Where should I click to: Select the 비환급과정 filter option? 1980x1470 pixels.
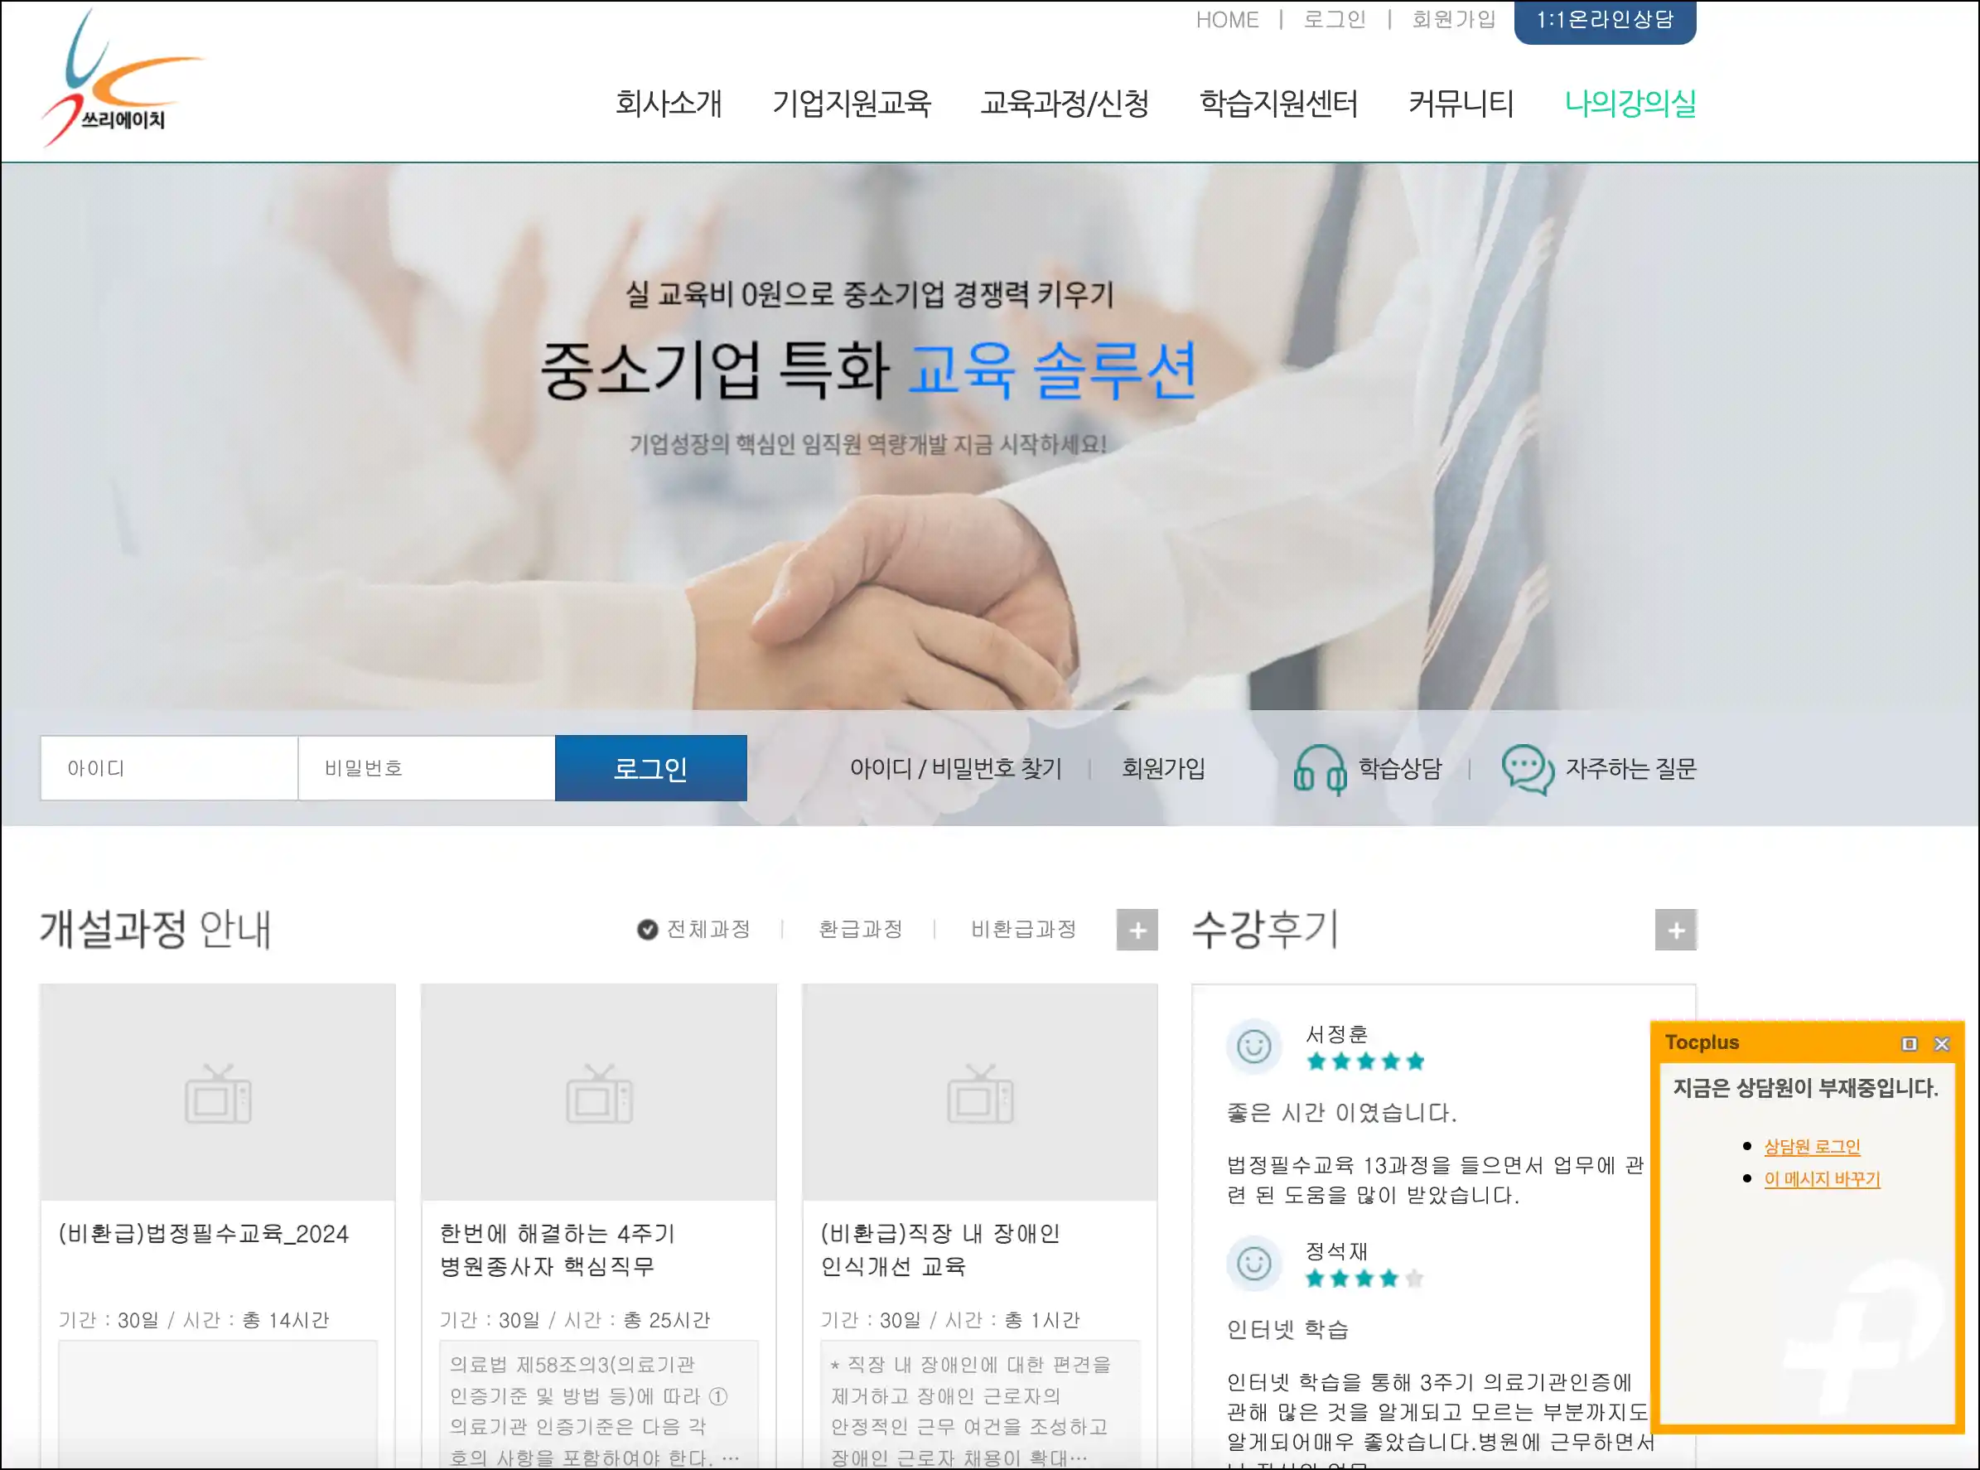(x=1024, y=930)
